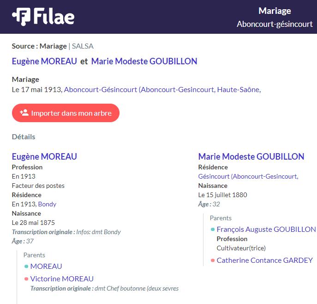Click pink dot beside Catherine Contance GARDEY
Image resolution: width=317 pixels, height=304 pixels.
212,261
